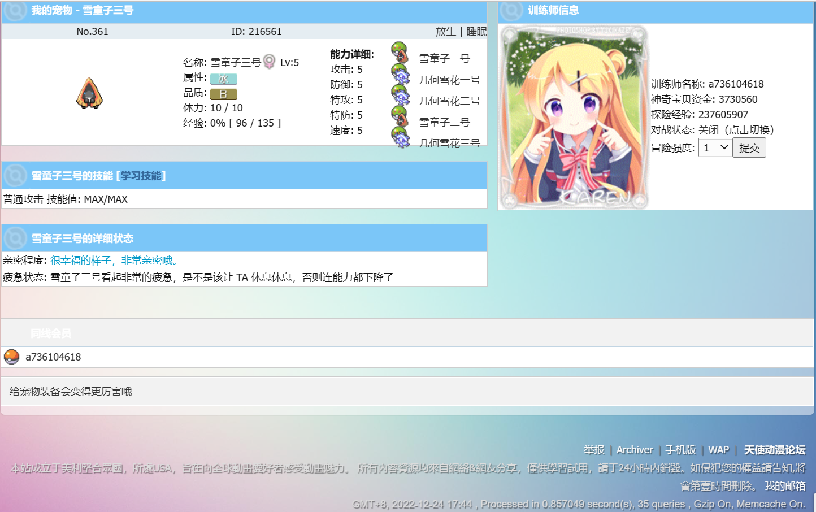This screenshot has height=512, width=816.
Task: Toggle battle status via 关闭（点击切换）
Action: pyautogui.click(x=736, y=129)
